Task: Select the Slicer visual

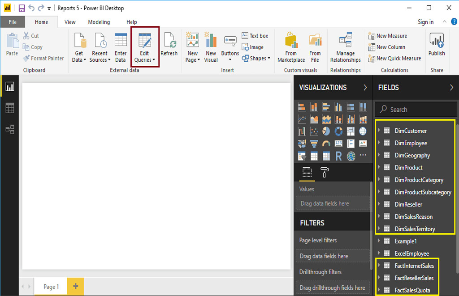Action: click(302, 156)
